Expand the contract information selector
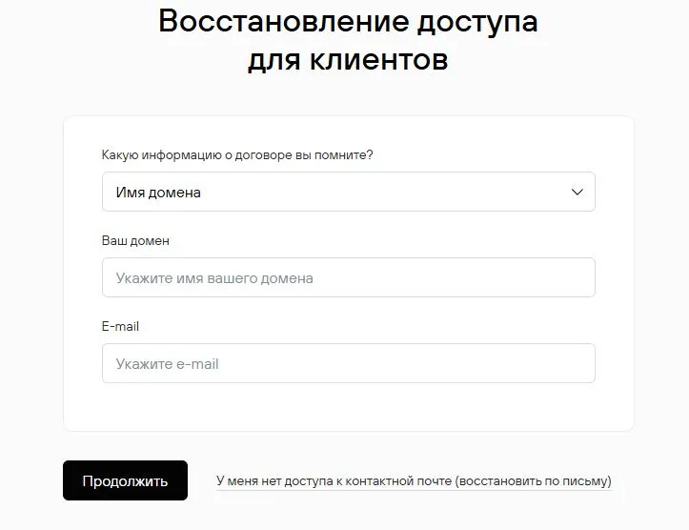Image resolution: width=689 pixels, height=530 pixels. 348,192
